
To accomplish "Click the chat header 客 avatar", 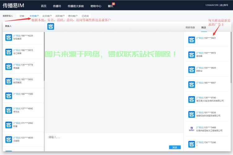I will (x=51, y=26).
